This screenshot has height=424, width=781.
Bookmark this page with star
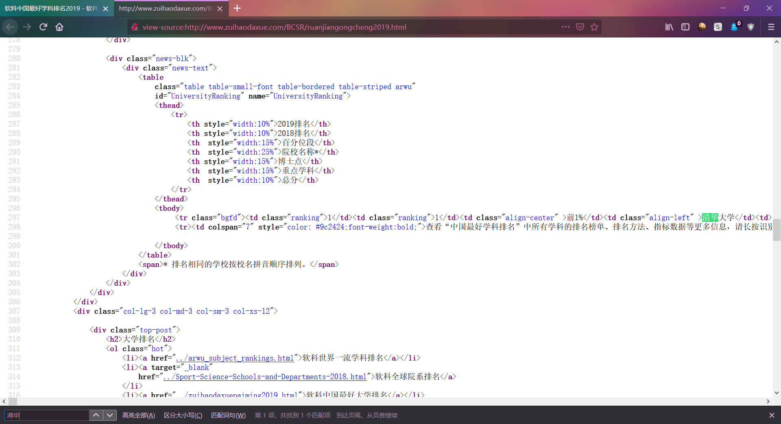pyautogui.click(x=594, y=27)
